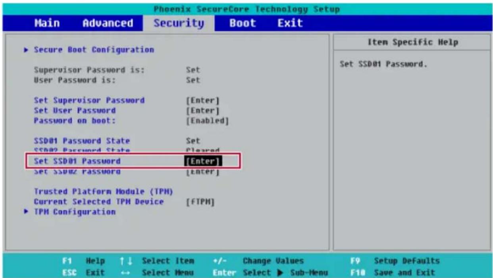Viewport: 493px width, 278px height.
Task: Click F9 Setup Defaults hint
Action: 395,261
